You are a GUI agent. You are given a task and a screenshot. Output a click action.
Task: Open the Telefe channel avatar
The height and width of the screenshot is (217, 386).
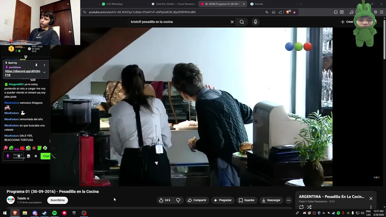tap(11, 200)
